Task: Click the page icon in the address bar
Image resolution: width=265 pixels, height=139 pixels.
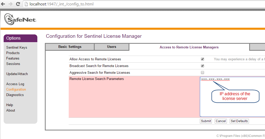Action: click(x=26, y=4)
